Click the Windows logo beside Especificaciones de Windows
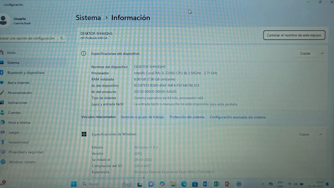The width and height of the screenshot is (334, 188). [84, 134]
